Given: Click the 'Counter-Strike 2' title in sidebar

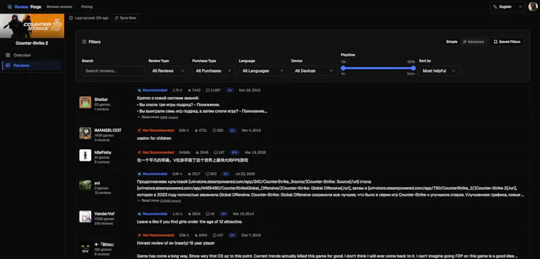Looking at the screenshot, I should [x=32, y=43].
